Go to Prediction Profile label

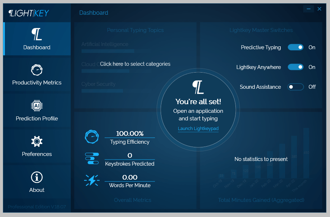pyautogui.click(x=37, y=119)
